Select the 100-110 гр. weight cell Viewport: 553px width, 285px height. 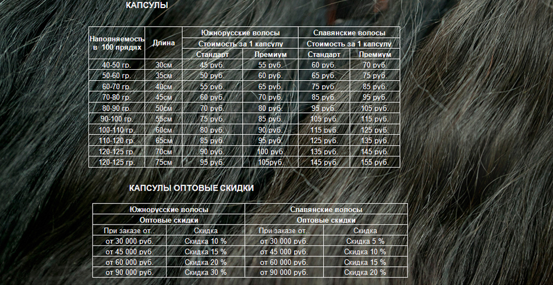pyautogui.click(x=116, y=130)
